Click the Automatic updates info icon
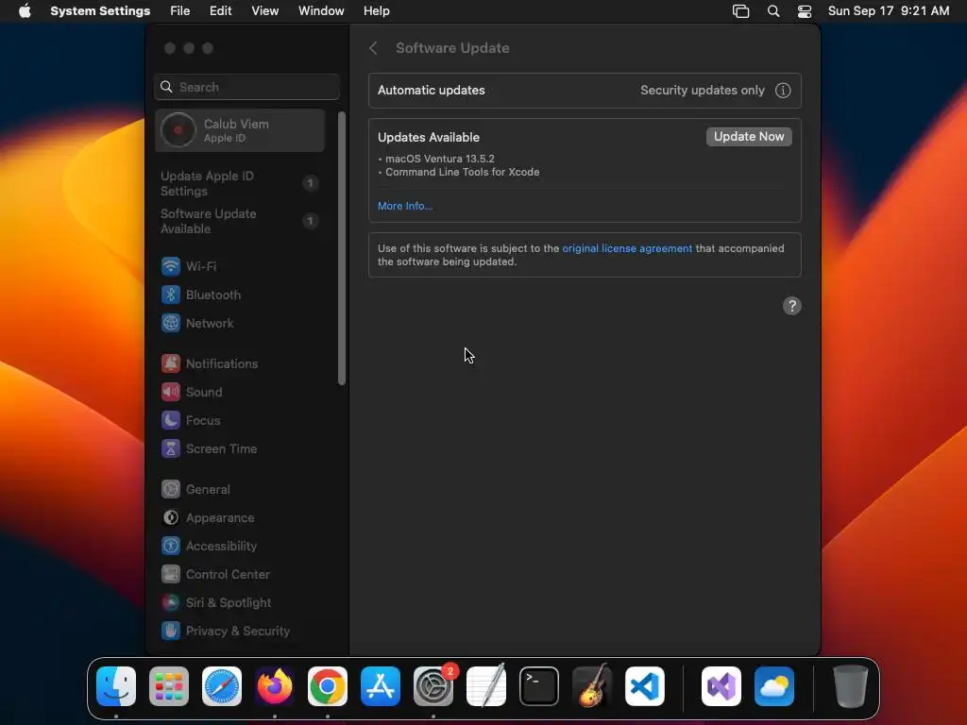 [x=783, y=91]
